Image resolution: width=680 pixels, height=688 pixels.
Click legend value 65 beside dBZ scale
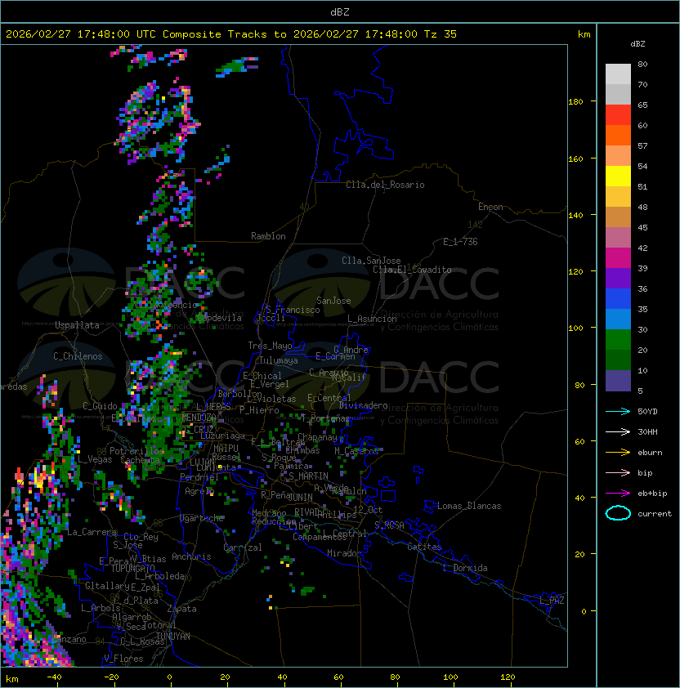click(x=642, y=105)
